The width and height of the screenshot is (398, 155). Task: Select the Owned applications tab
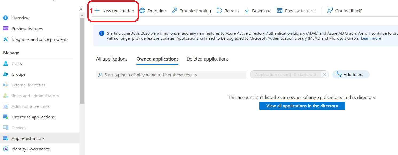(157, 59)
